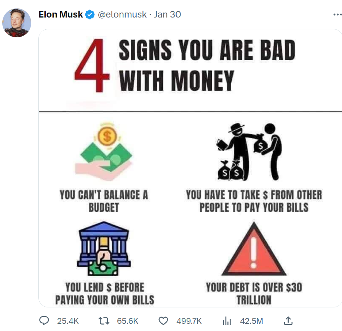This screenshot has width=342, height=331.
Task: Click the 25.4K replies count
Action: pyautogui.click(x=68, y=321)
